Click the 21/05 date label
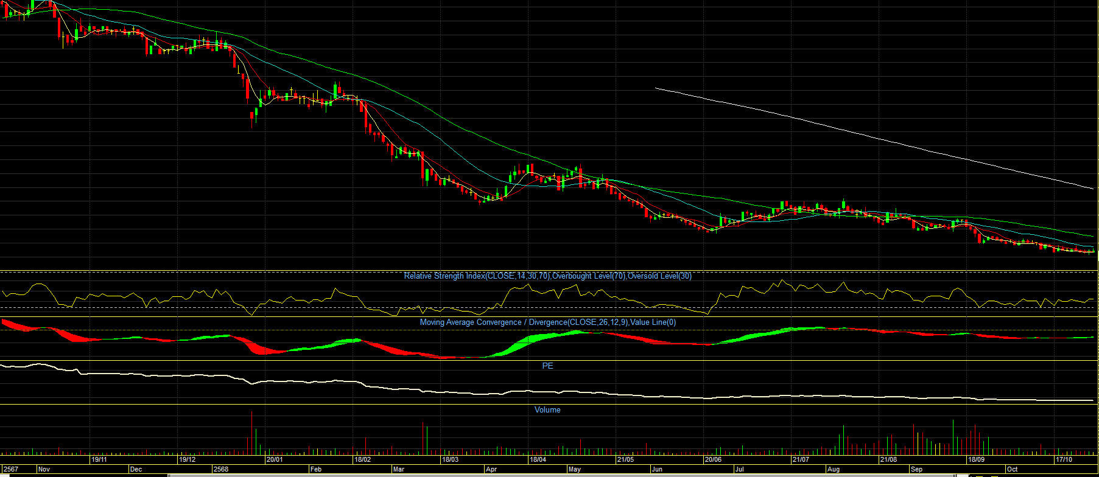1099x477 pixels. pos(625,460)
